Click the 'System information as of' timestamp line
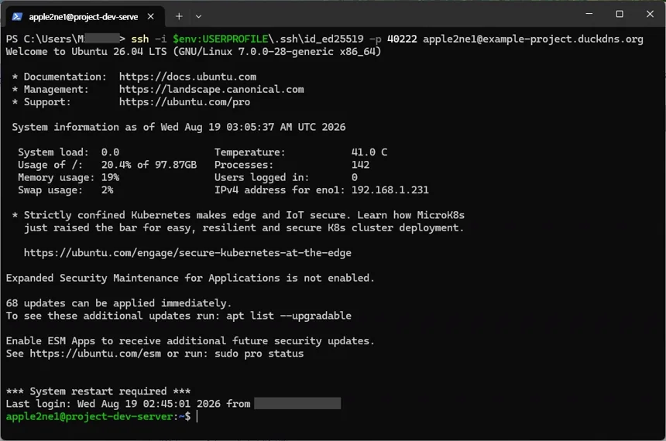666x441 pixels. [x=178, y=128]
